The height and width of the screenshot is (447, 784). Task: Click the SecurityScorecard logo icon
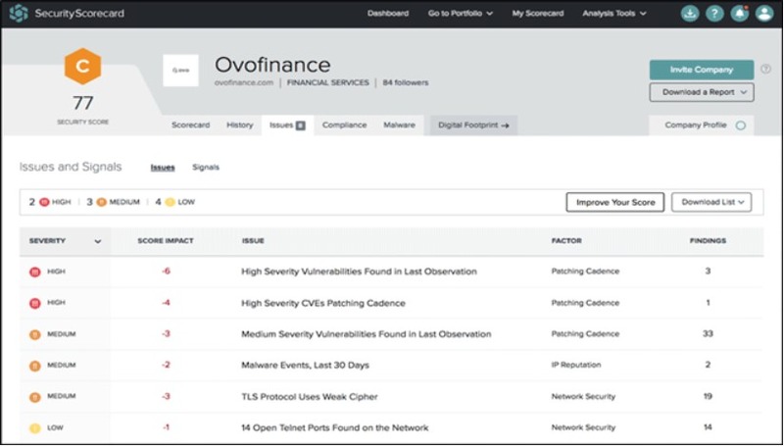point(19,14)
